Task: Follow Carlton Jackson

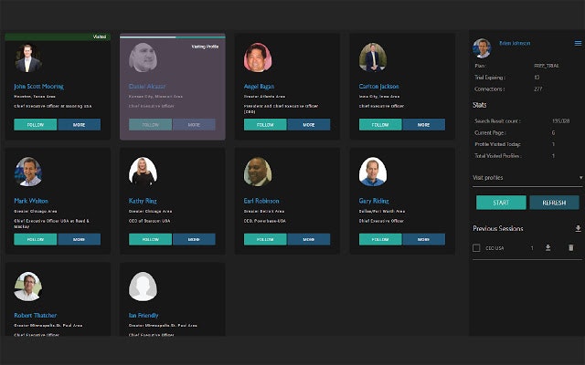Action: tap(380, 124)
